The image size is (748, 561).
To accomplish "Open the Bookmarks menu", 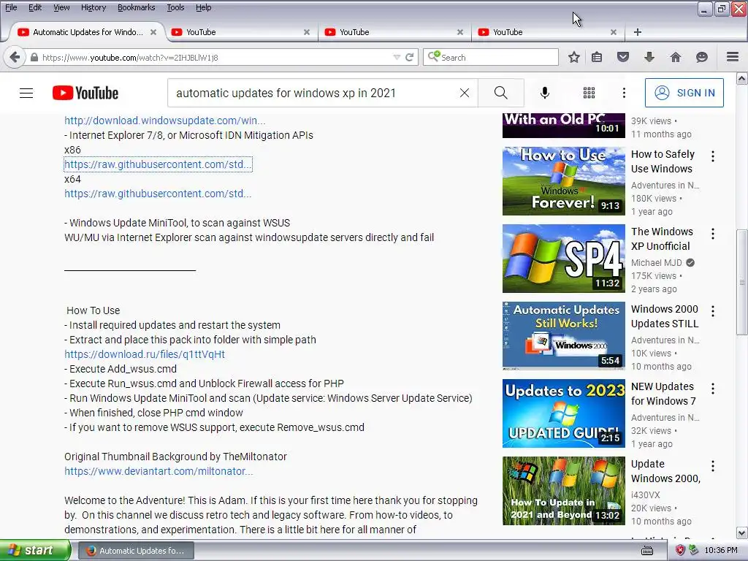I will point(136,7).
